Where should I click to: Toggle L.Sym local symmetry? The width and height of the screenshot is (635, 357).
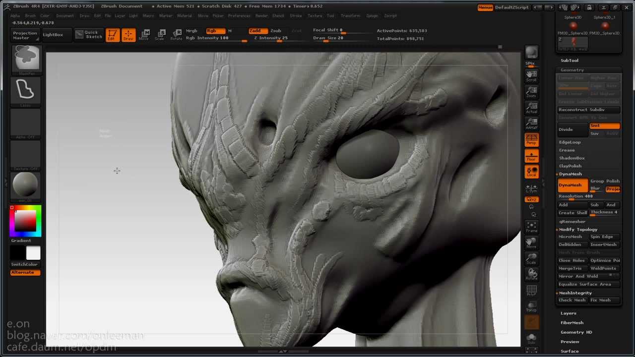[x=531, y=188]
